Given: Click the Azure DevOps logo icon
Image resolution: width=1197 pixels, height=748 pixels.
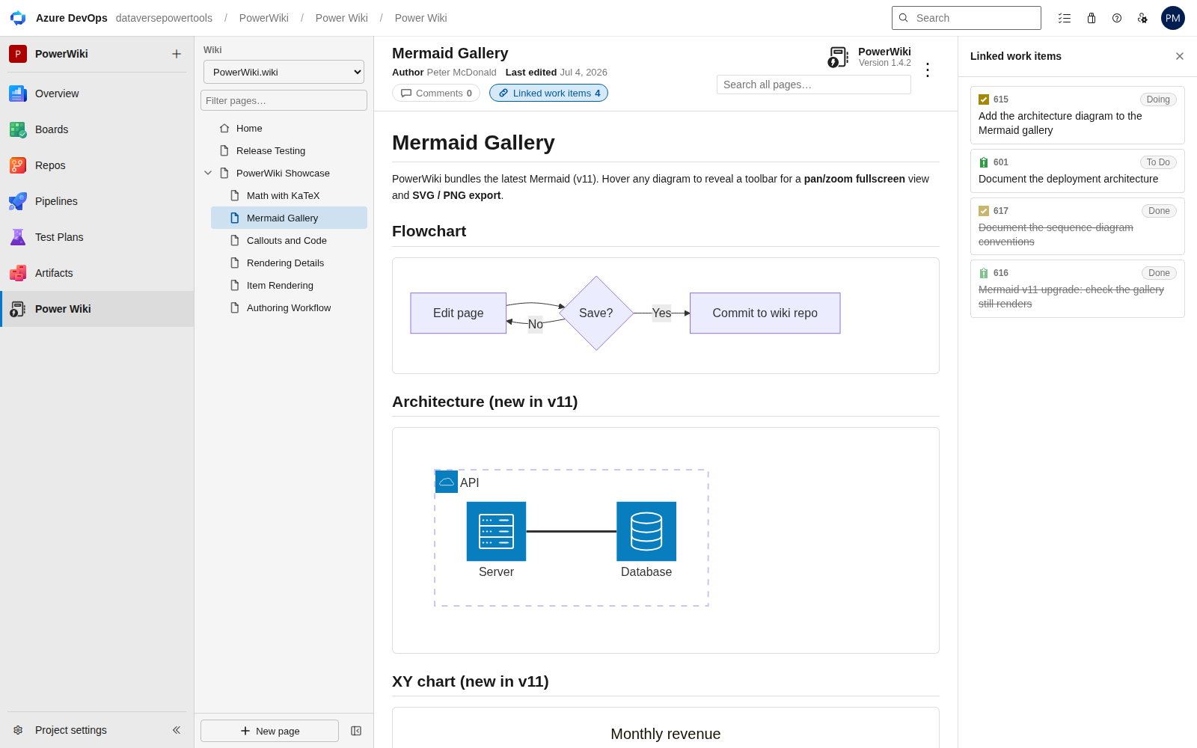Looking at the screenshot, I should pos(18,18).
